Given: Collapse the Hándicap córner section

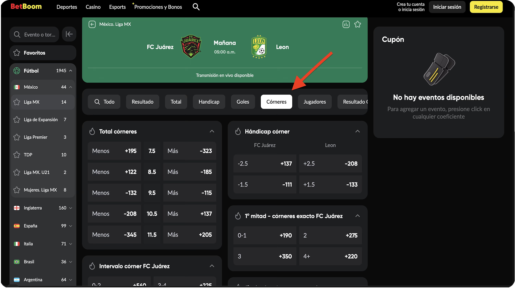Looking at the screenshot, I should pyautogui.click(x=357, y=132).
